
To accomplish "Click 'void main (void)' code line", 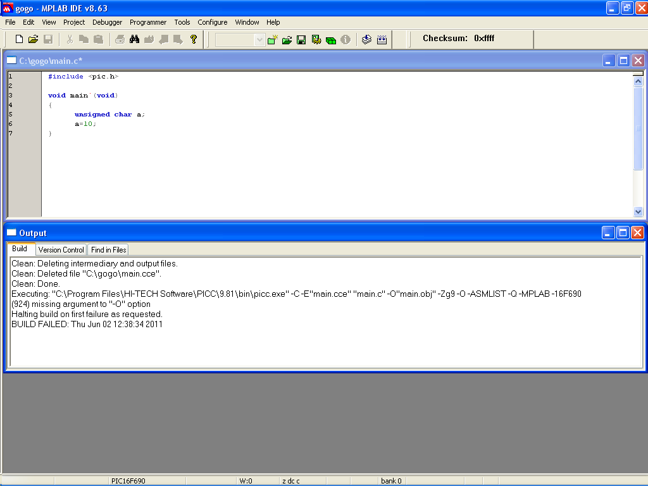I will pos(83,96).
